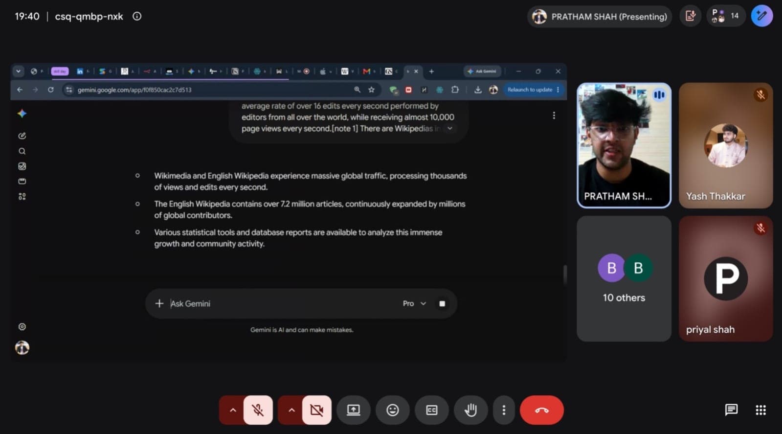This screenshot has height=434, width=782.
Task: Click the meeting code csq-qmbp-nxk
Action: [x=89, y=16]
